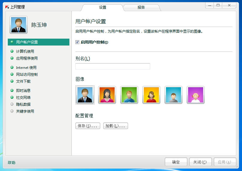Pick the baby avatar on purple background
The width and height of the screenshot is (242, 171).
[196, 95]
